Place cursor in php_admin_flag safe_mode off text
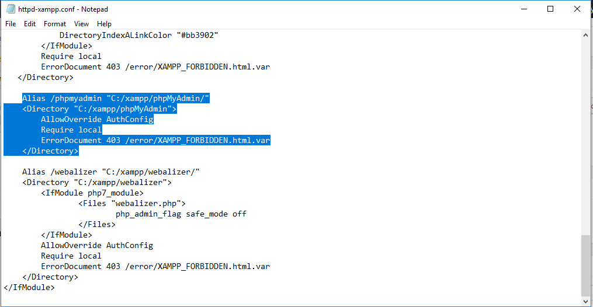Viewport: 593px width, 307px height. click(x=181, y=214)
